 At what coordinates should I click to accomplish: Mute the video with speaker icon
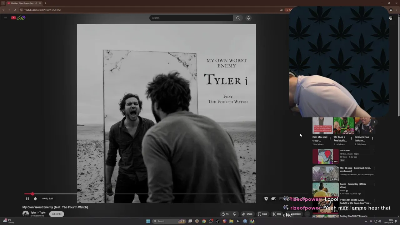[x=35, y=198]
